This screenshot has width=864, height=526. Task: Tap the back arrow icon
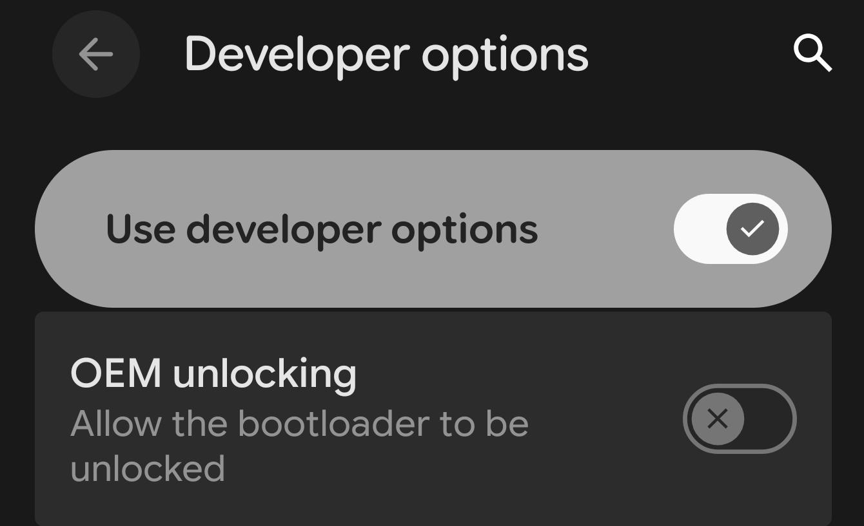[x=96, y=54]
